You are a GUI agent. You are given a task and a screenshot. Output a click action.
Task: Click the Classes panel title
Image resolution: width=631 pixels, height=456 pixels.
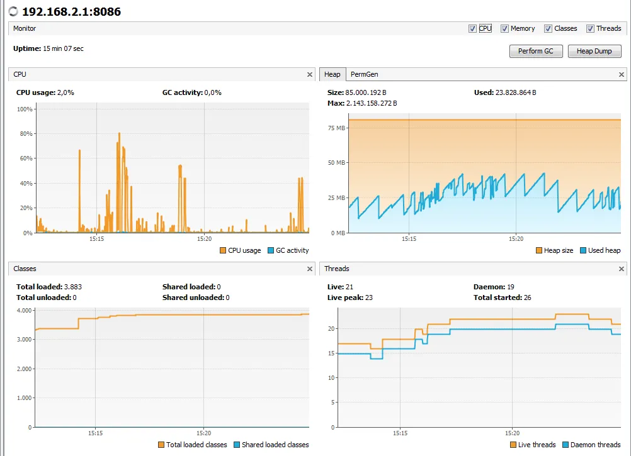tap(25, 269)
